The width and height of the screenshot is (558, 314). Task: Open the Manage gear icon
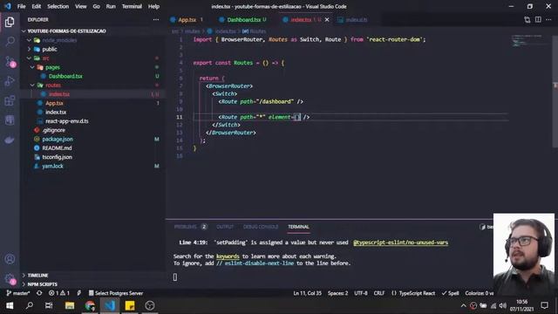[x=10, y=279]
